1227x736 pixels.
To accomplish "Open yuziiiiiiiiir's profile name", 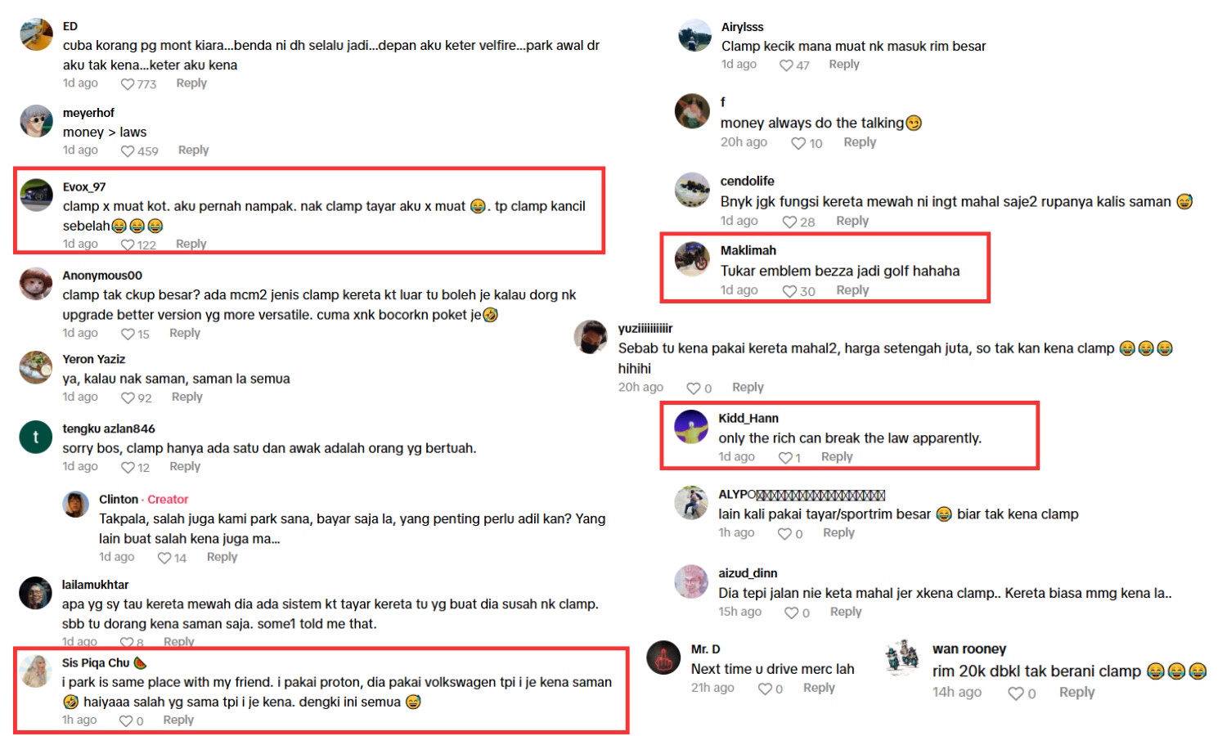I will point(645,328).
